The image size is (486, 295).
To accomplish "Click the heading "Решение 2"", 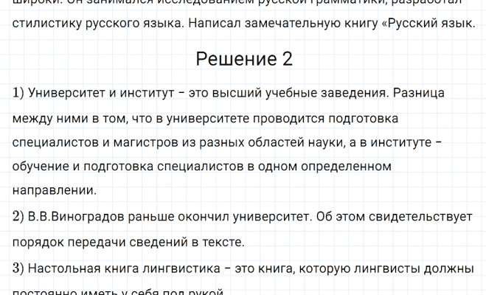I will click(243, 60).
